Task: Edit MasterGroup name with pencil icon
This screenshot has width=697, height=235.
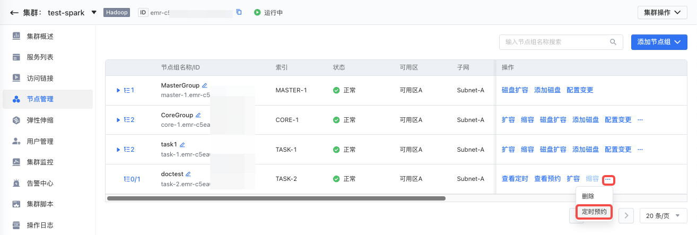Action: click(205, 85)
